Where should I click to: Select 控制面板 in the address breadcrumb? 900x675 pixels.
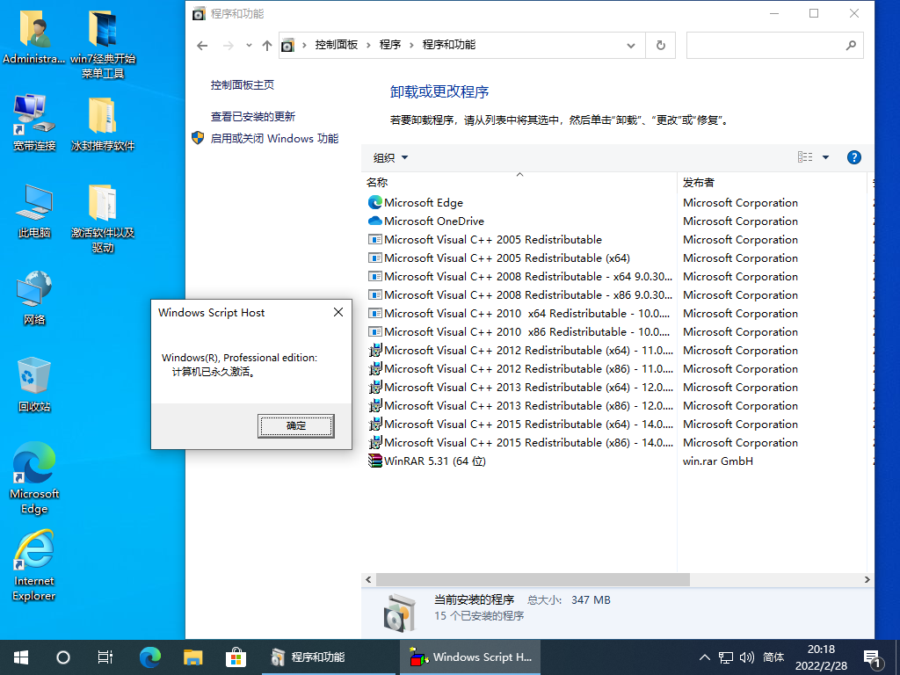click(337, 45)
